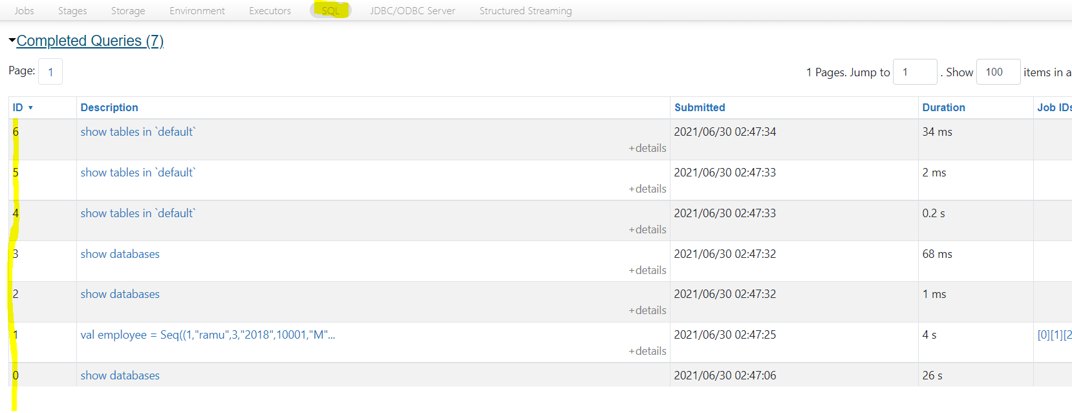1072x413 pixels.
Task: Expand +details for query ID 6
Action: 647,148
